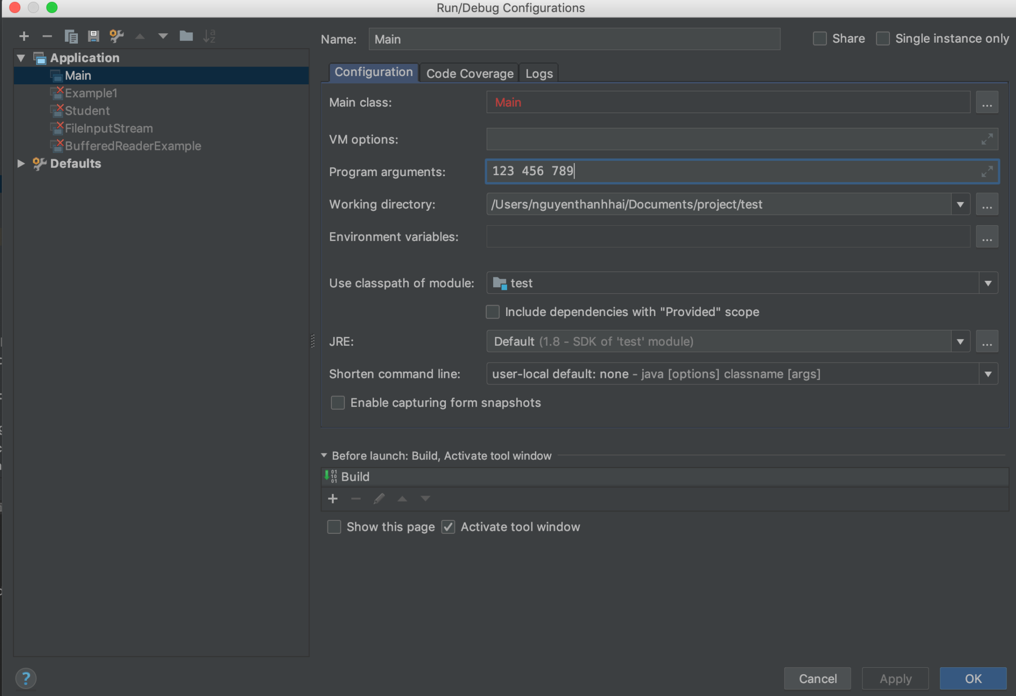Viewport: 1016px width, 696px height.
Task: Add a before launch task
Action: (333, 499)
